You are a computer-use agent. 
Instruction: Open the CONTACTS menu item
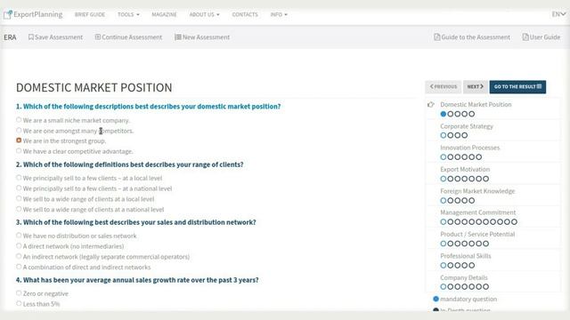(x=245, y=14)
